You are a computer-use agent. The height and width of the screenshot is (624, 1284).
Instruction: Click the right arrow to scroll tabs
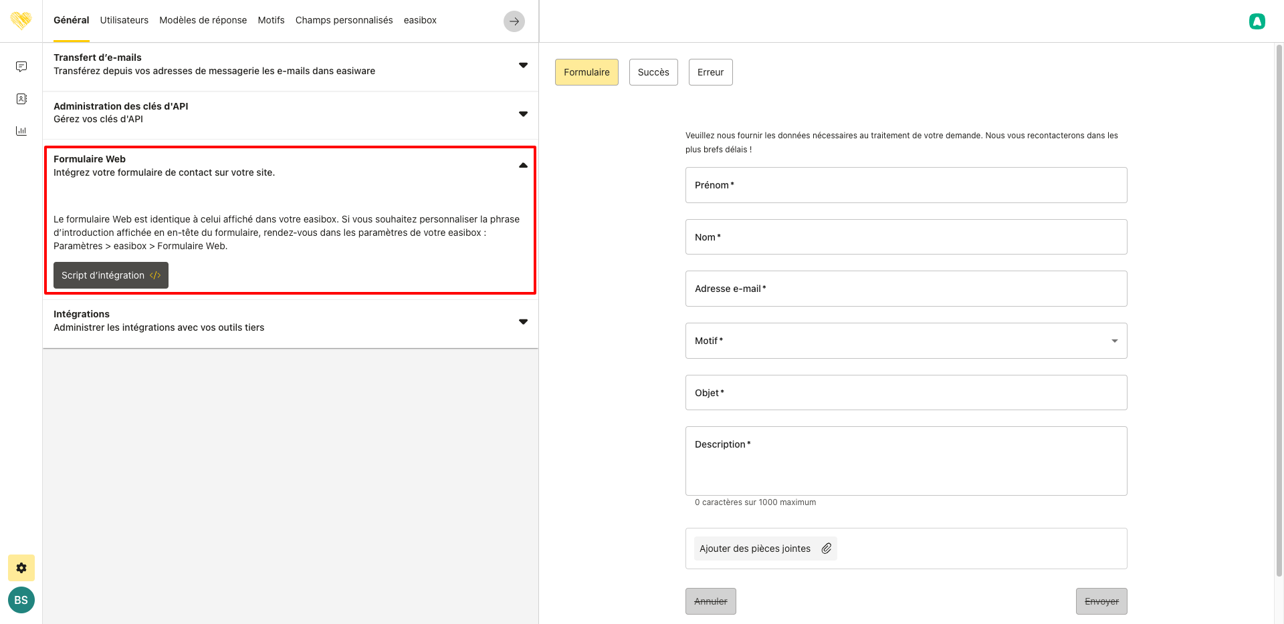click(x=514, y=21)
